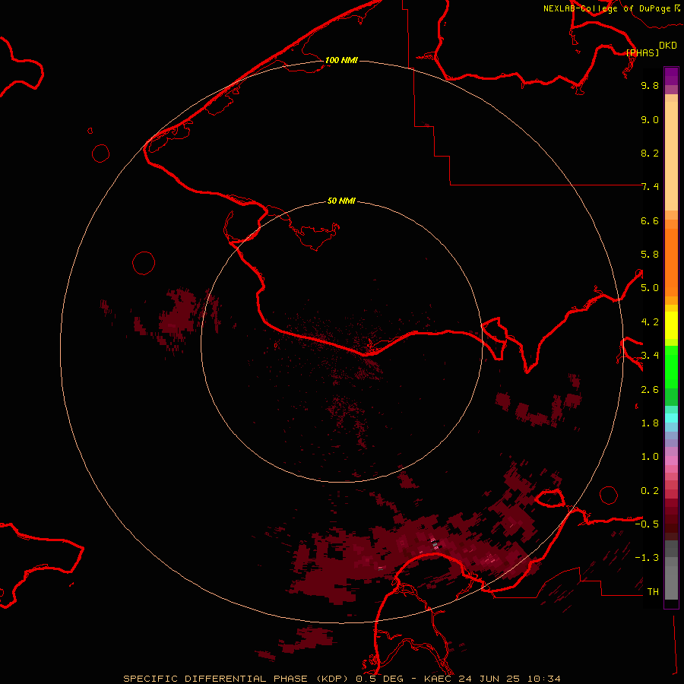Click the 3.4 scale value
This screenshot has width=684, height=684.
[x=650, y=356]
